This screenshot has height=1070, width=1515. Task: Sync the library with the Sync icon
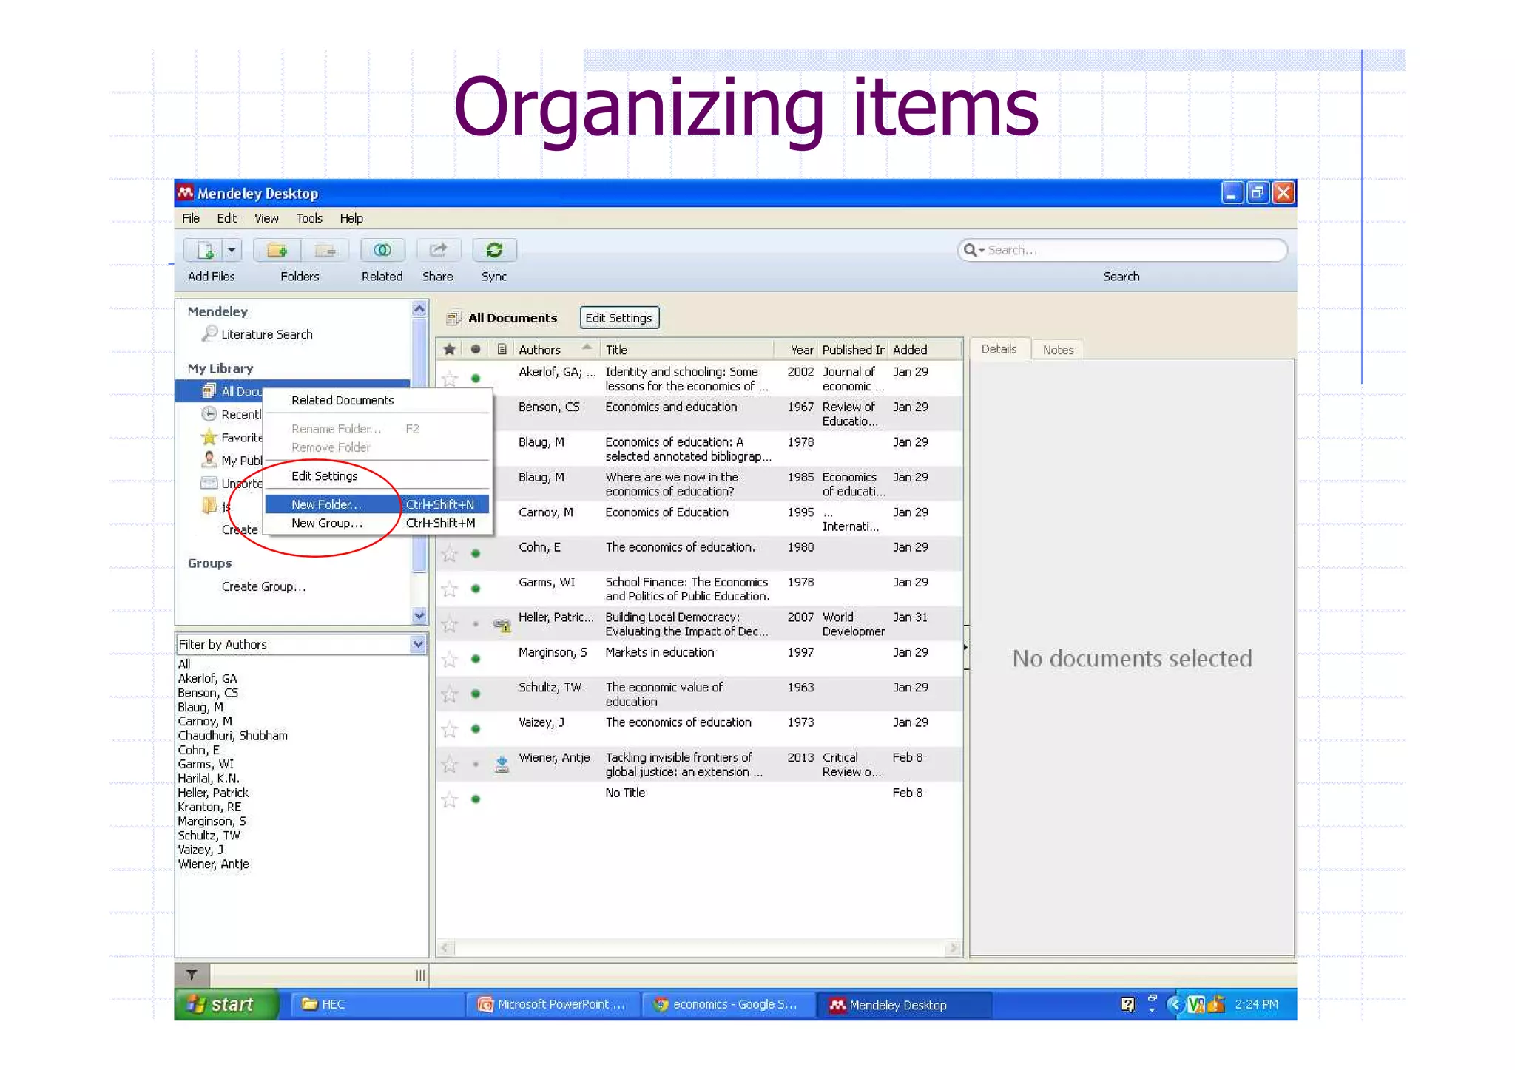click(494, 251)
